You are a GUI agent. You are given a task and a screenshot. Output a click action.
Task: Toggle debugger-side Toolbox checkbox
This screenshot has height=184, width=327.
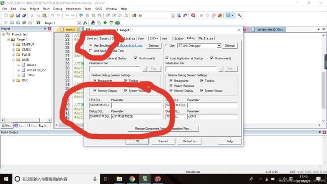(x=202, y=80)
